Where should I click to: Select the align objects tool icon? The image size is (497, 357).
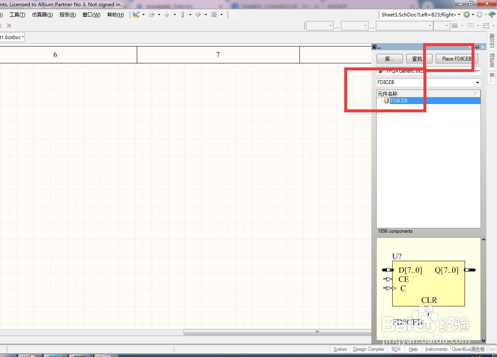(152, 14)
